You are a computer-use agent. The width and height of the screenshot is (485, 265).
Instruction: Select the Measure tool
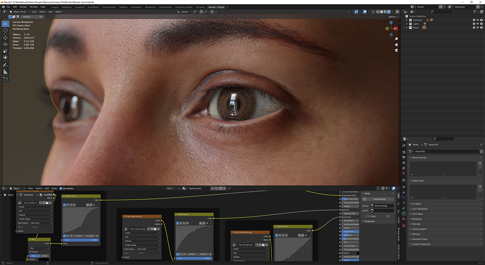click(5, 72)
